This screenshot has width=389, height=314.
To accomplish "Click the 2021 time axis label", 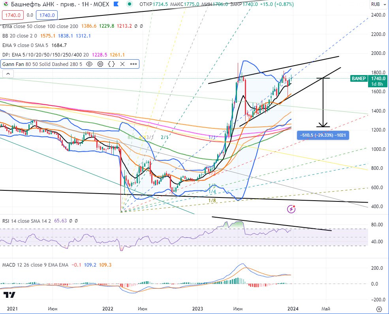I will 12,309.
